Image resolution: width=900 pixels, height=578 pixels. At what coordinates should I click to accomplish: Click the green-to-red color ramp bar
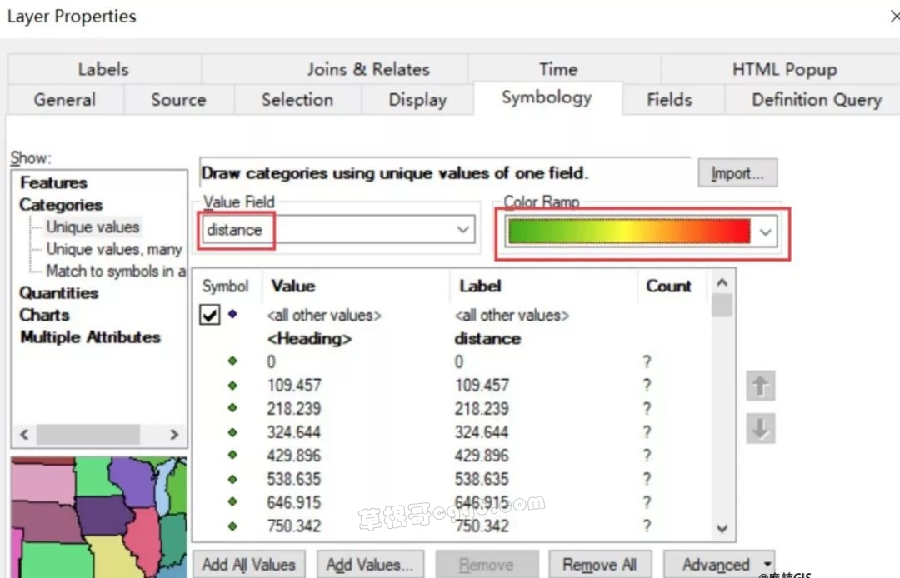(628, 232)
